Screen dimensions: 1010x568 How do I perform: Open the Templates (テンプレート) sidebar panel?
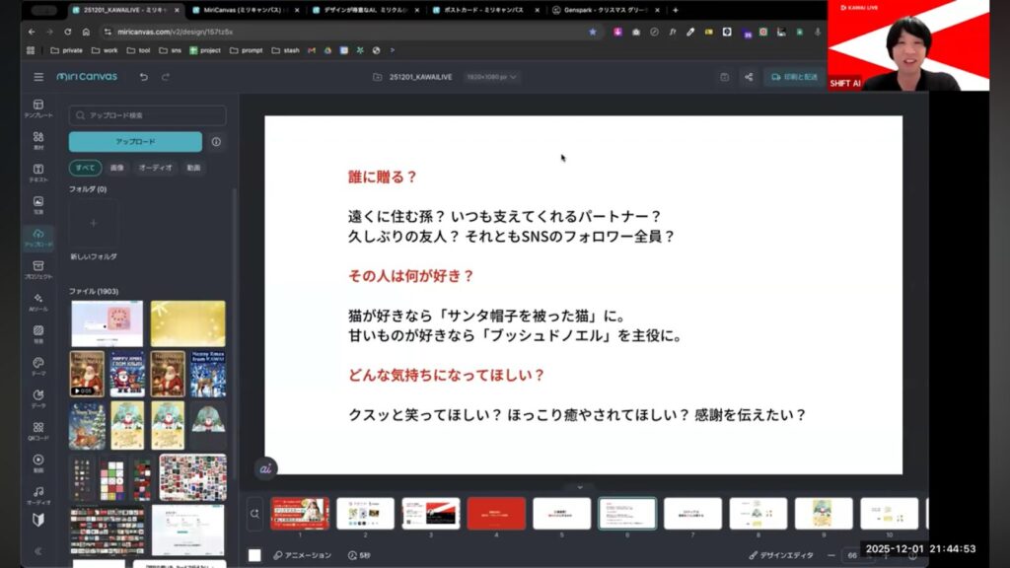tap(38, 108)
